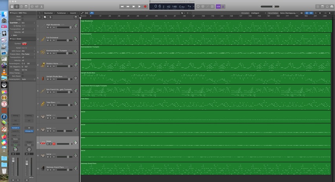Toggle the Inspector button in the control bar
335x182 pixels.
click(x=17, y=6)
